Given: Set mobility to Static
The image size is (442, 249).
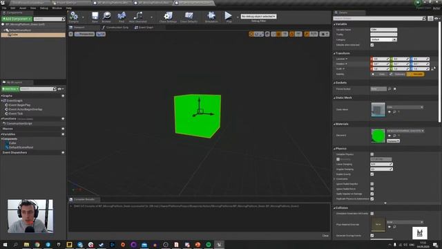Looking at the screenshot, I should [380, 74].
